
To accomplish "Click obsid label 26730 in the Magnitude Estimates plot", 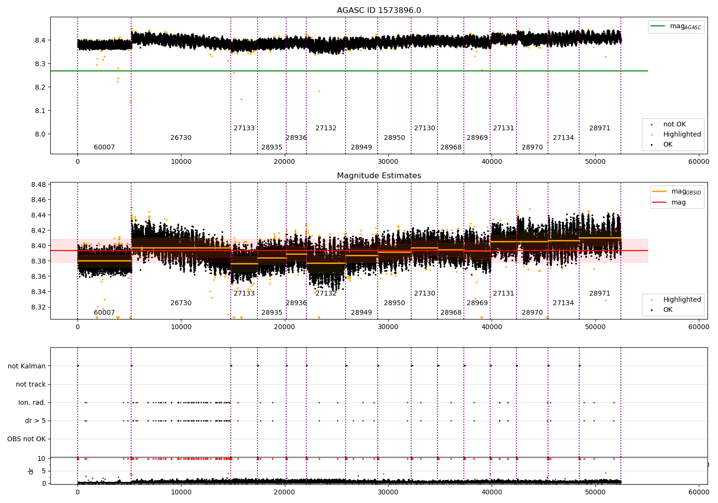I will pos(181,303).
